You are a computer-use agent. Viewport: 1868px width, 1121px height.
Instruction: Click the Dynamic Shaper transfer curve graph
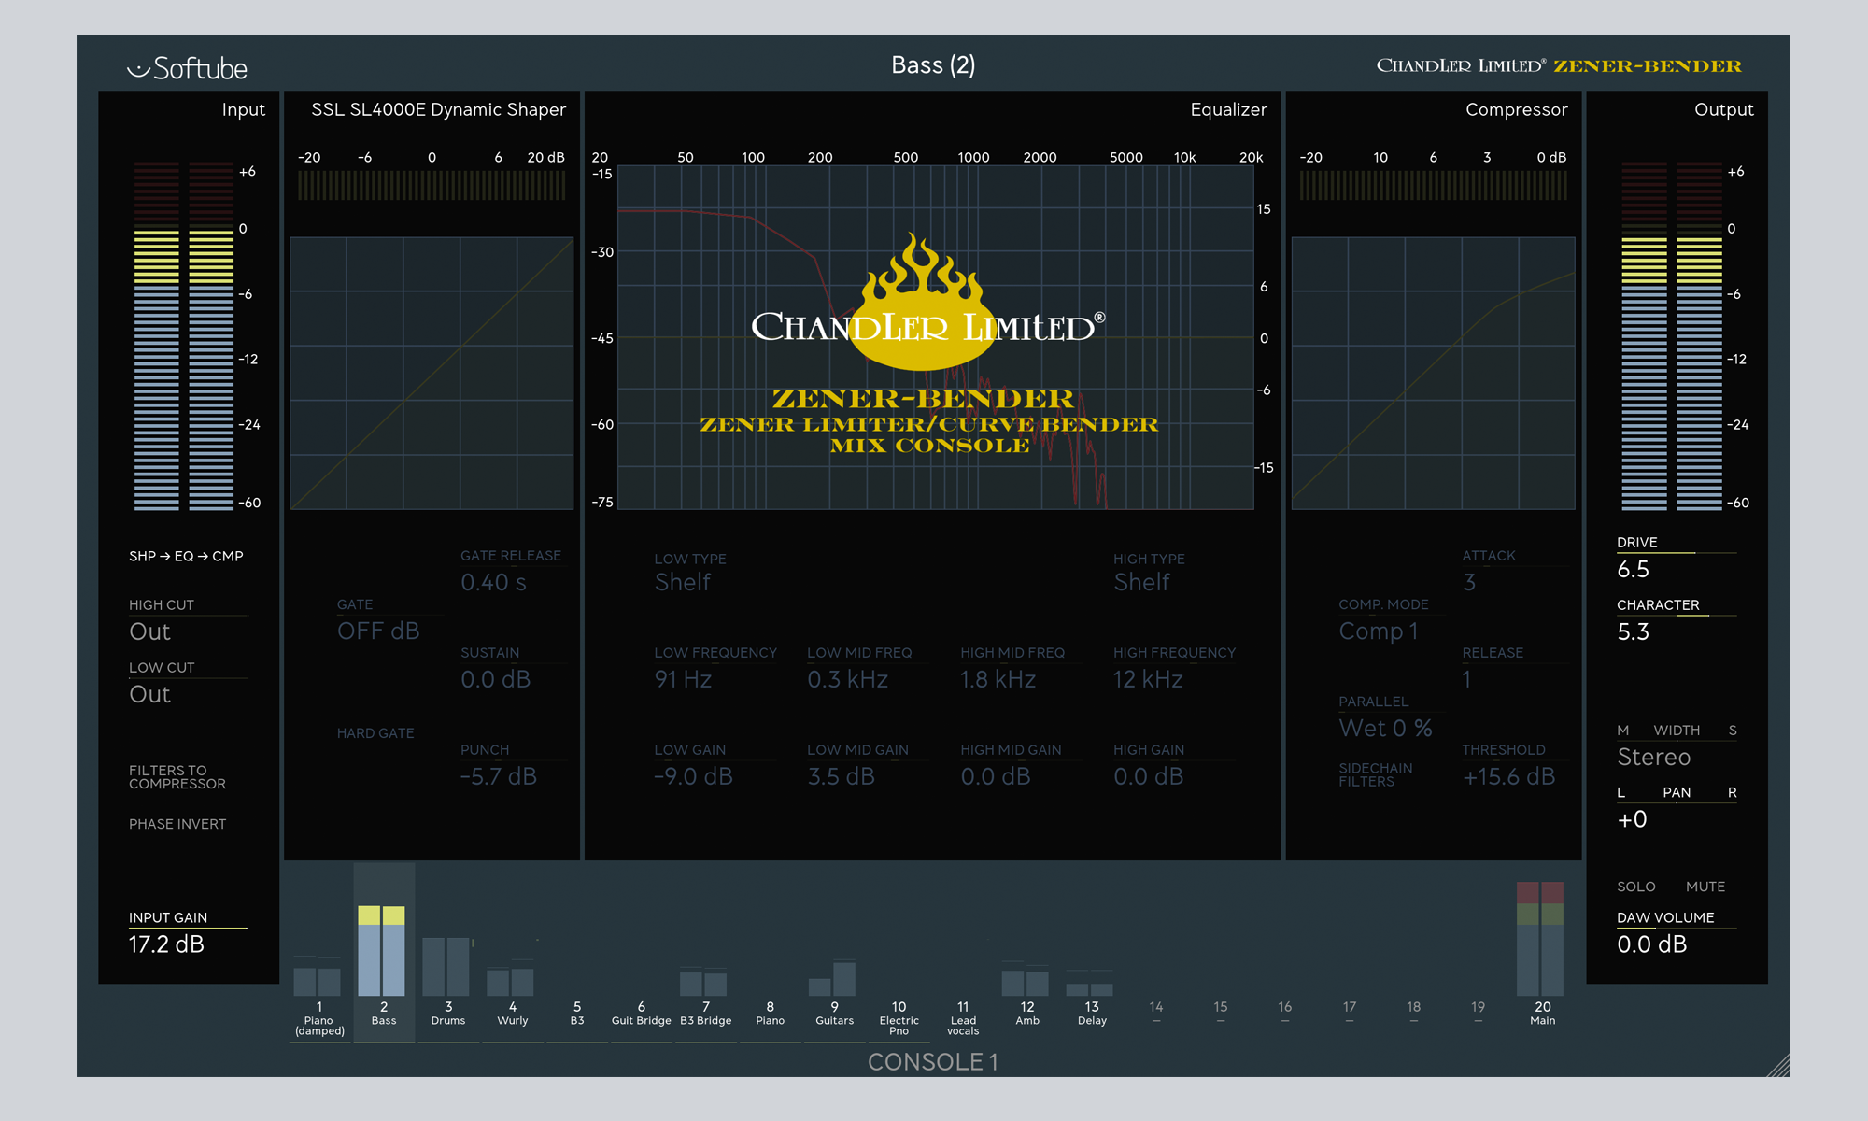coord(432,373)
